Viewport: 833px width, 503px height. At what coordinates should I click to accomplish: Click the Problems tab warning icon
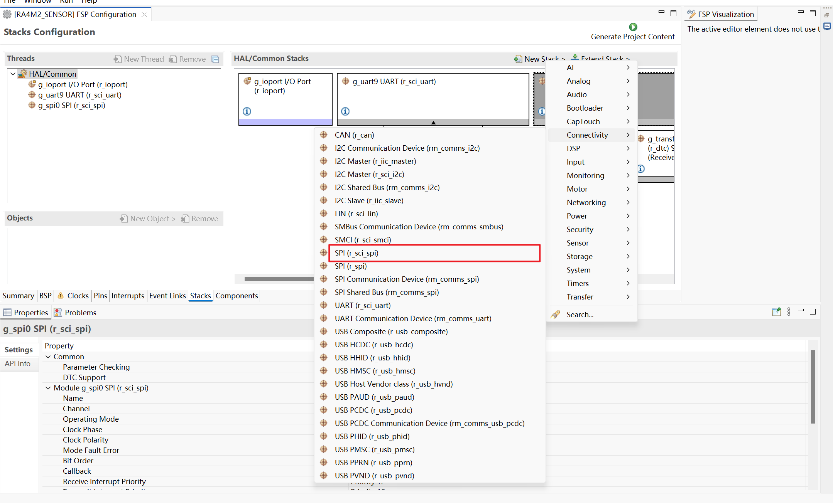click(58, 313)
